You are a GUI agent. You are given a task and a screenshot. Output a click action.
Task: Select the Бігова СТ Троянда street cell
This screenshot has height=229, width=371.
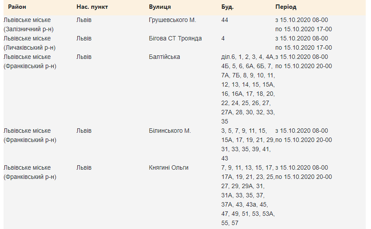[x=175, y=38]
